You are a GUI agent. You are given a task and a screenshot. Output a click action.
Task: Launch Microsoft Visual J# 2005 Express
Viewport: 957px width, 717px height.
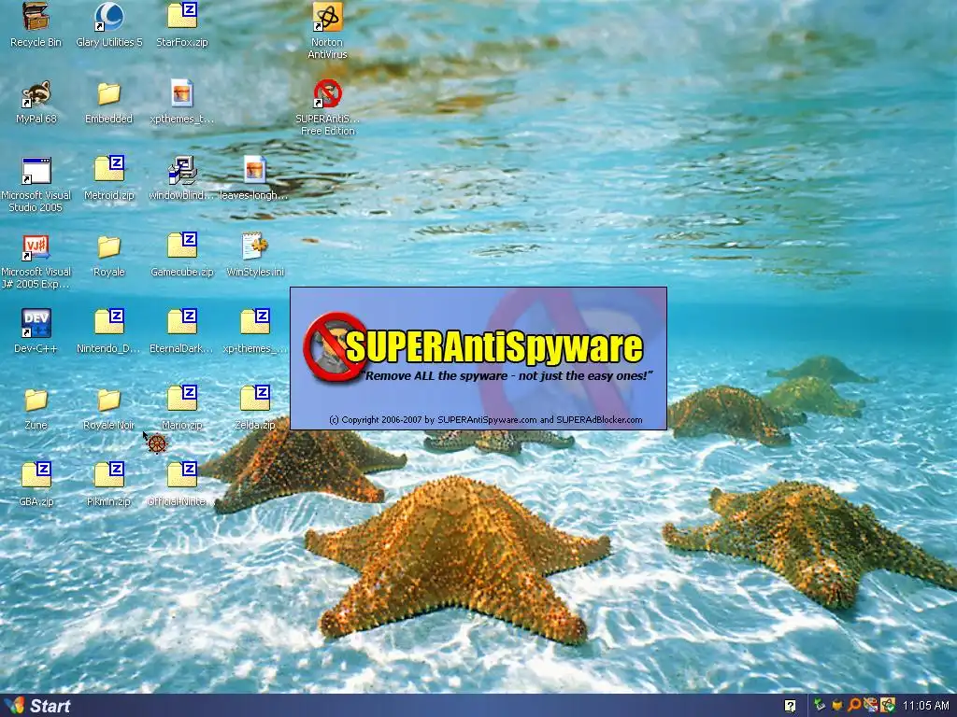[x=36, y=261]
